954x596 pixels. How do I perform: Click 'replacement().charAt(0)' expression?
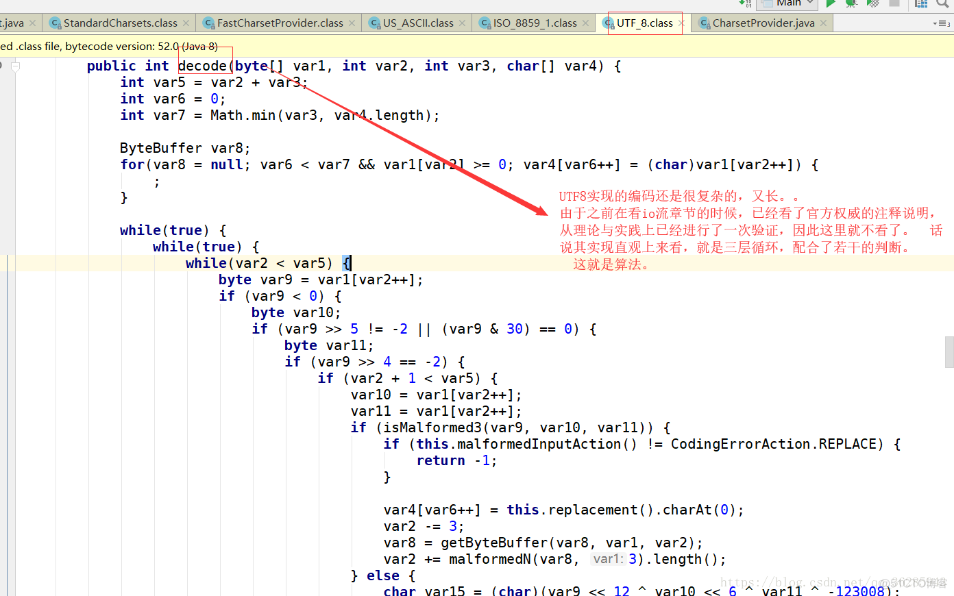tap(642, 510)
